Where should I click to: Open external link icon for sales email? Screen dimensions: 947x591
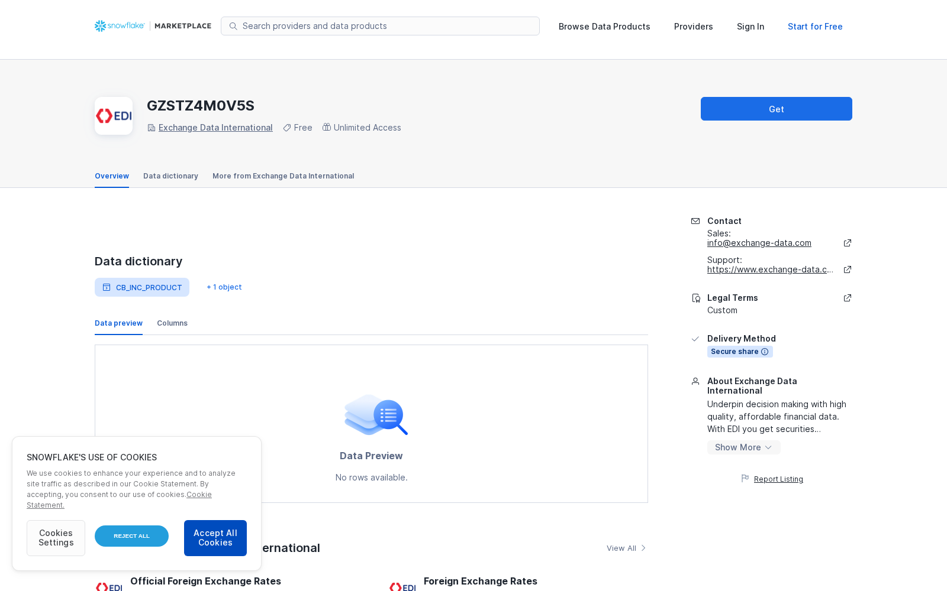pyautogui.click(x=848, y=243)
